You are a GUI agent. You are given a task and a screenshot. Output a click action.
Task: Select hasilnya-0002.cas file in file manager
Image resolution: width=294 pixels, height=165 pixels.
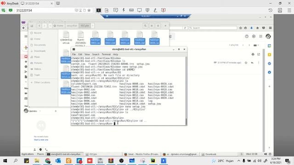96,38
